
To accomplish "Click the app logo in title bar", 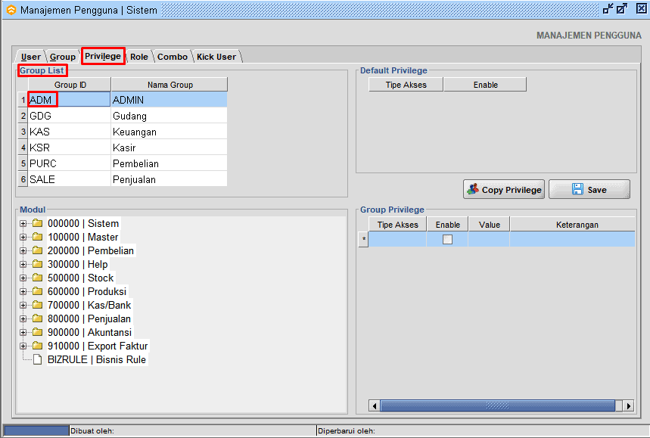I will pyautogui.click(x=11, y=11).
